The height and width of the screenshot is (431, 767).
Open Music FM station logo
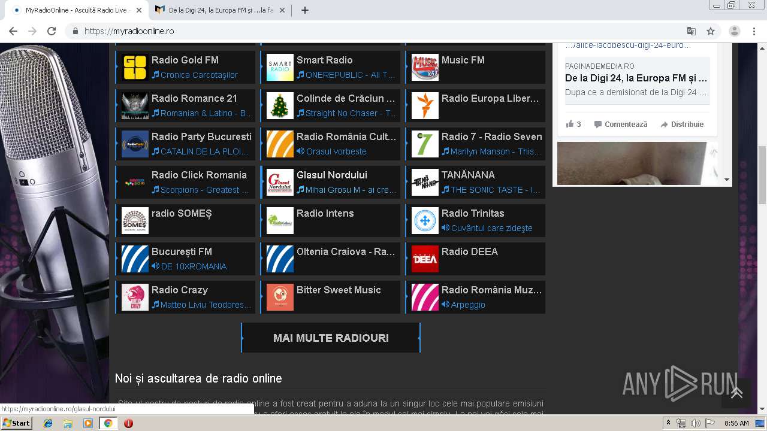[x=425, y=67]
